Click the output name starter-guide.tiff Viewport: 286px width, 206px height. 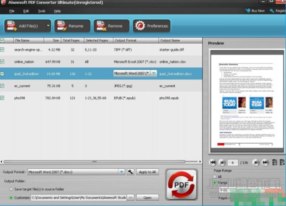tap(171, 50)
